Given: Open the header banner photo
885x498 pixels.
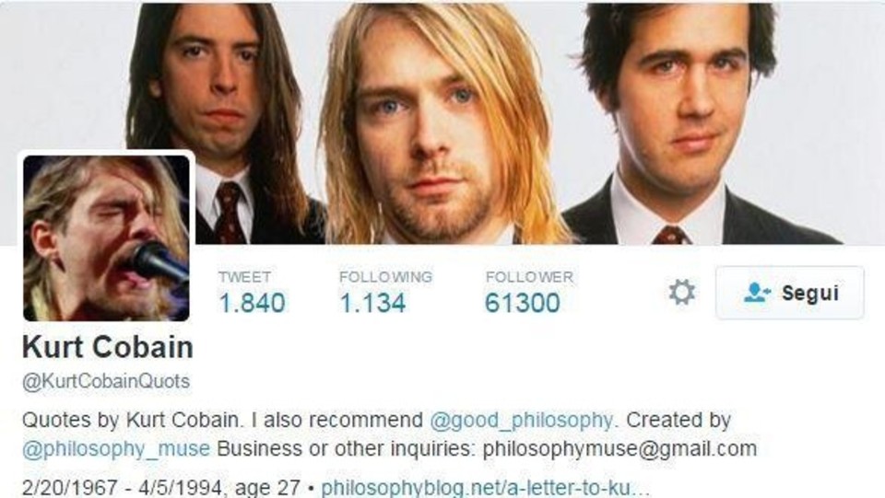Looking at the screenshot, I should (442, 122).
